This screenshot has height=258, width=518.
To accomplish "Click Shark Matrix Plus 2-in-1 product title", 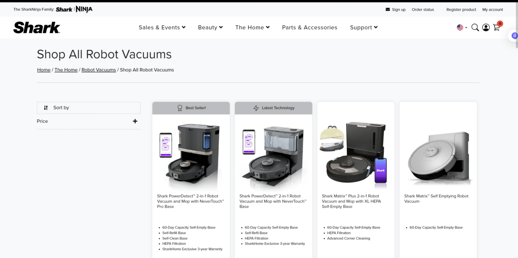I will [351, 201].
